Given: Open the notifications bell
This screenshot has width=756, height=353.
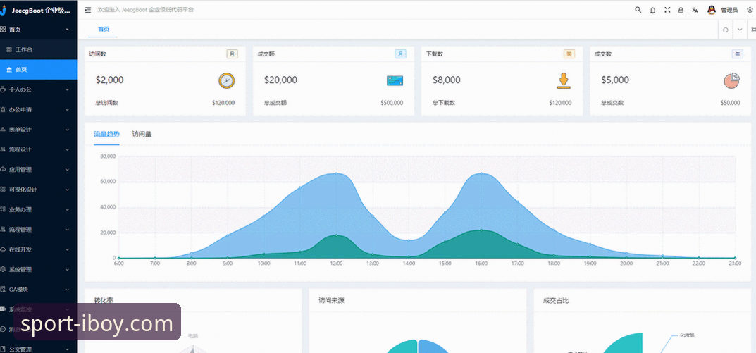Looking at the screenshot, I should pos(653,10).
